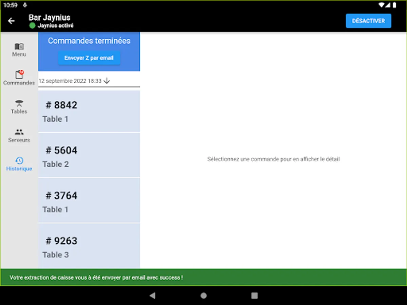Open order # 8842 for Table 1
The height and width of the screenshot is (305, 407).
pyautogui.click(x=89, y=111)
